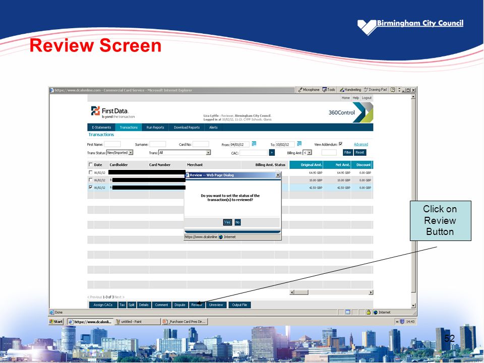Open the E-Statements tab
484x363 pixels.
pos(101,127)
